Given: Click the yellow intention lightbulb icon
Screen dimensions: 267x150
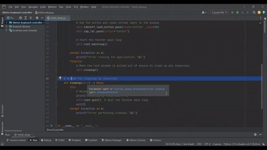Looking at the screenshot, I should (x=60, y=78).
